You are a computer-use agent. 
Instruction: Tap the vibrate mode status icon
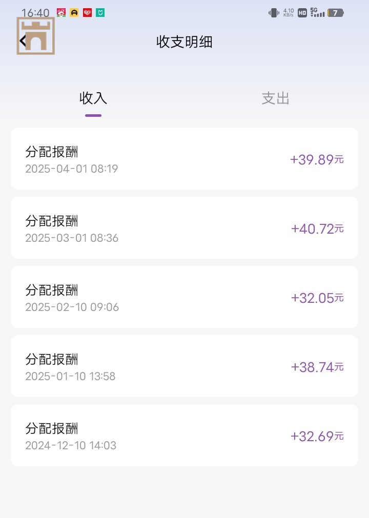pyautogui.click(x=274, y=13)
